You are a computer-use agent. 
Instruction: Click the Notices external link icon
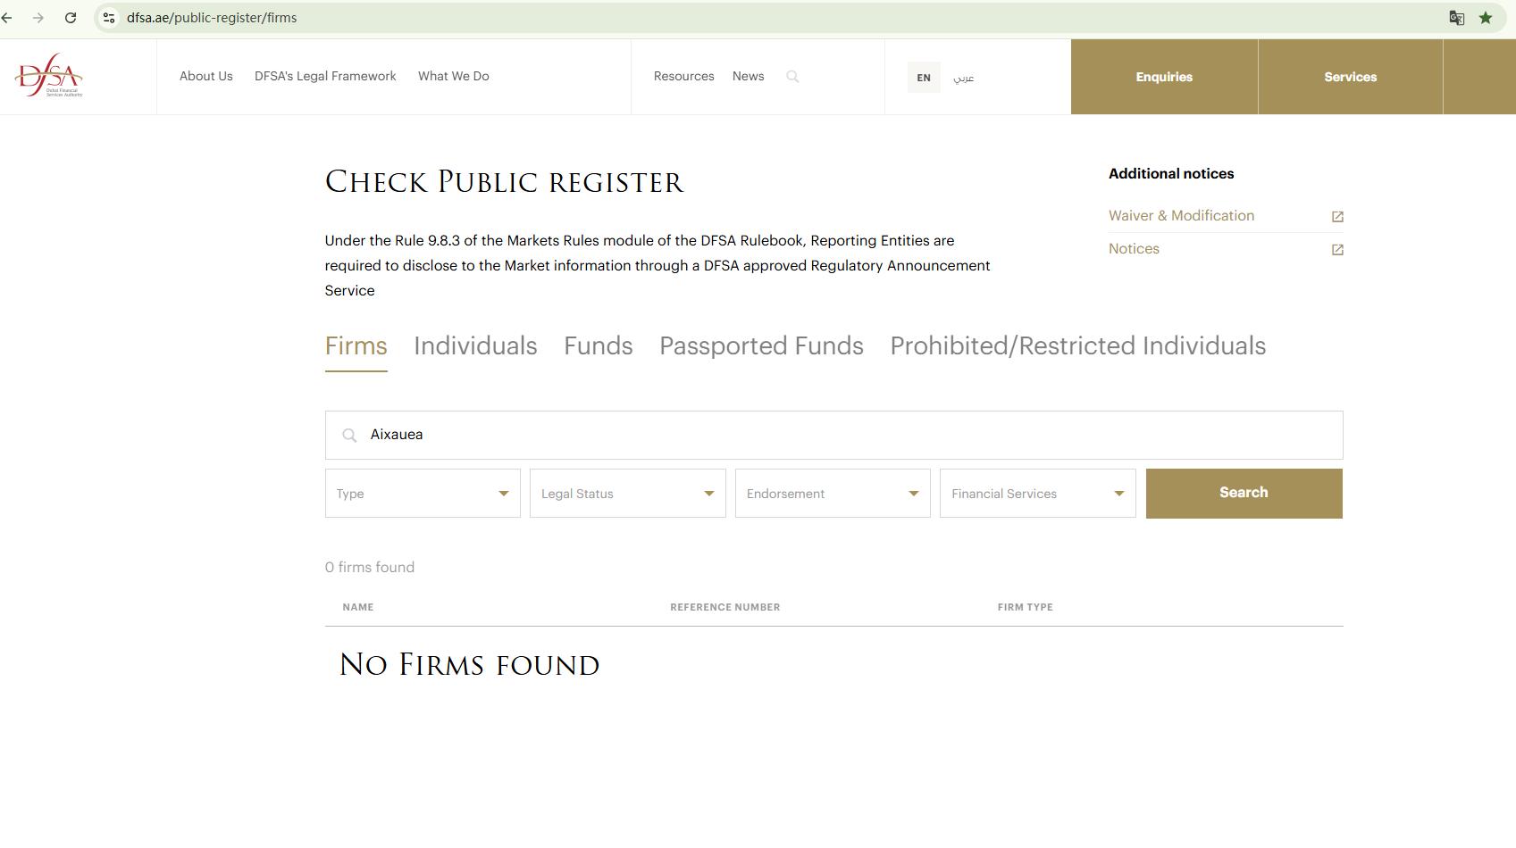pos(1337,250)
